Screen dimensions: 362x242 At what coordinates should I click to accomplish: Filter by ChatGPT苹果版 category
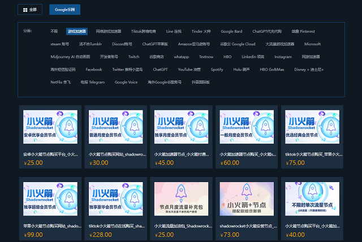tap(155, 44)
